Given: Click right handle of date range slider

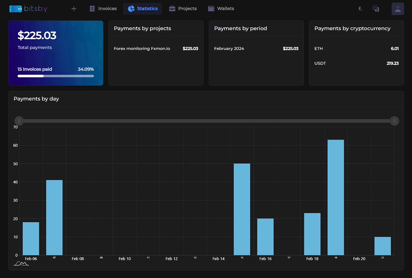Looking at the screenshot, I should [x=394, y=121].
